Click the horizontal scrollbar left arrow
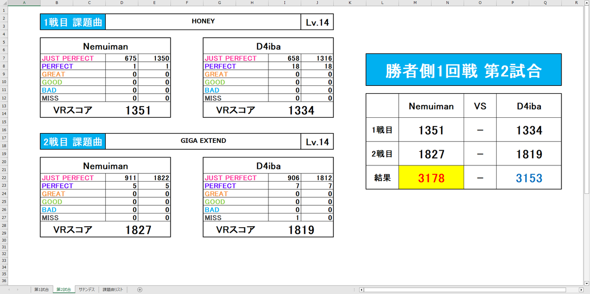 (361, 290)
